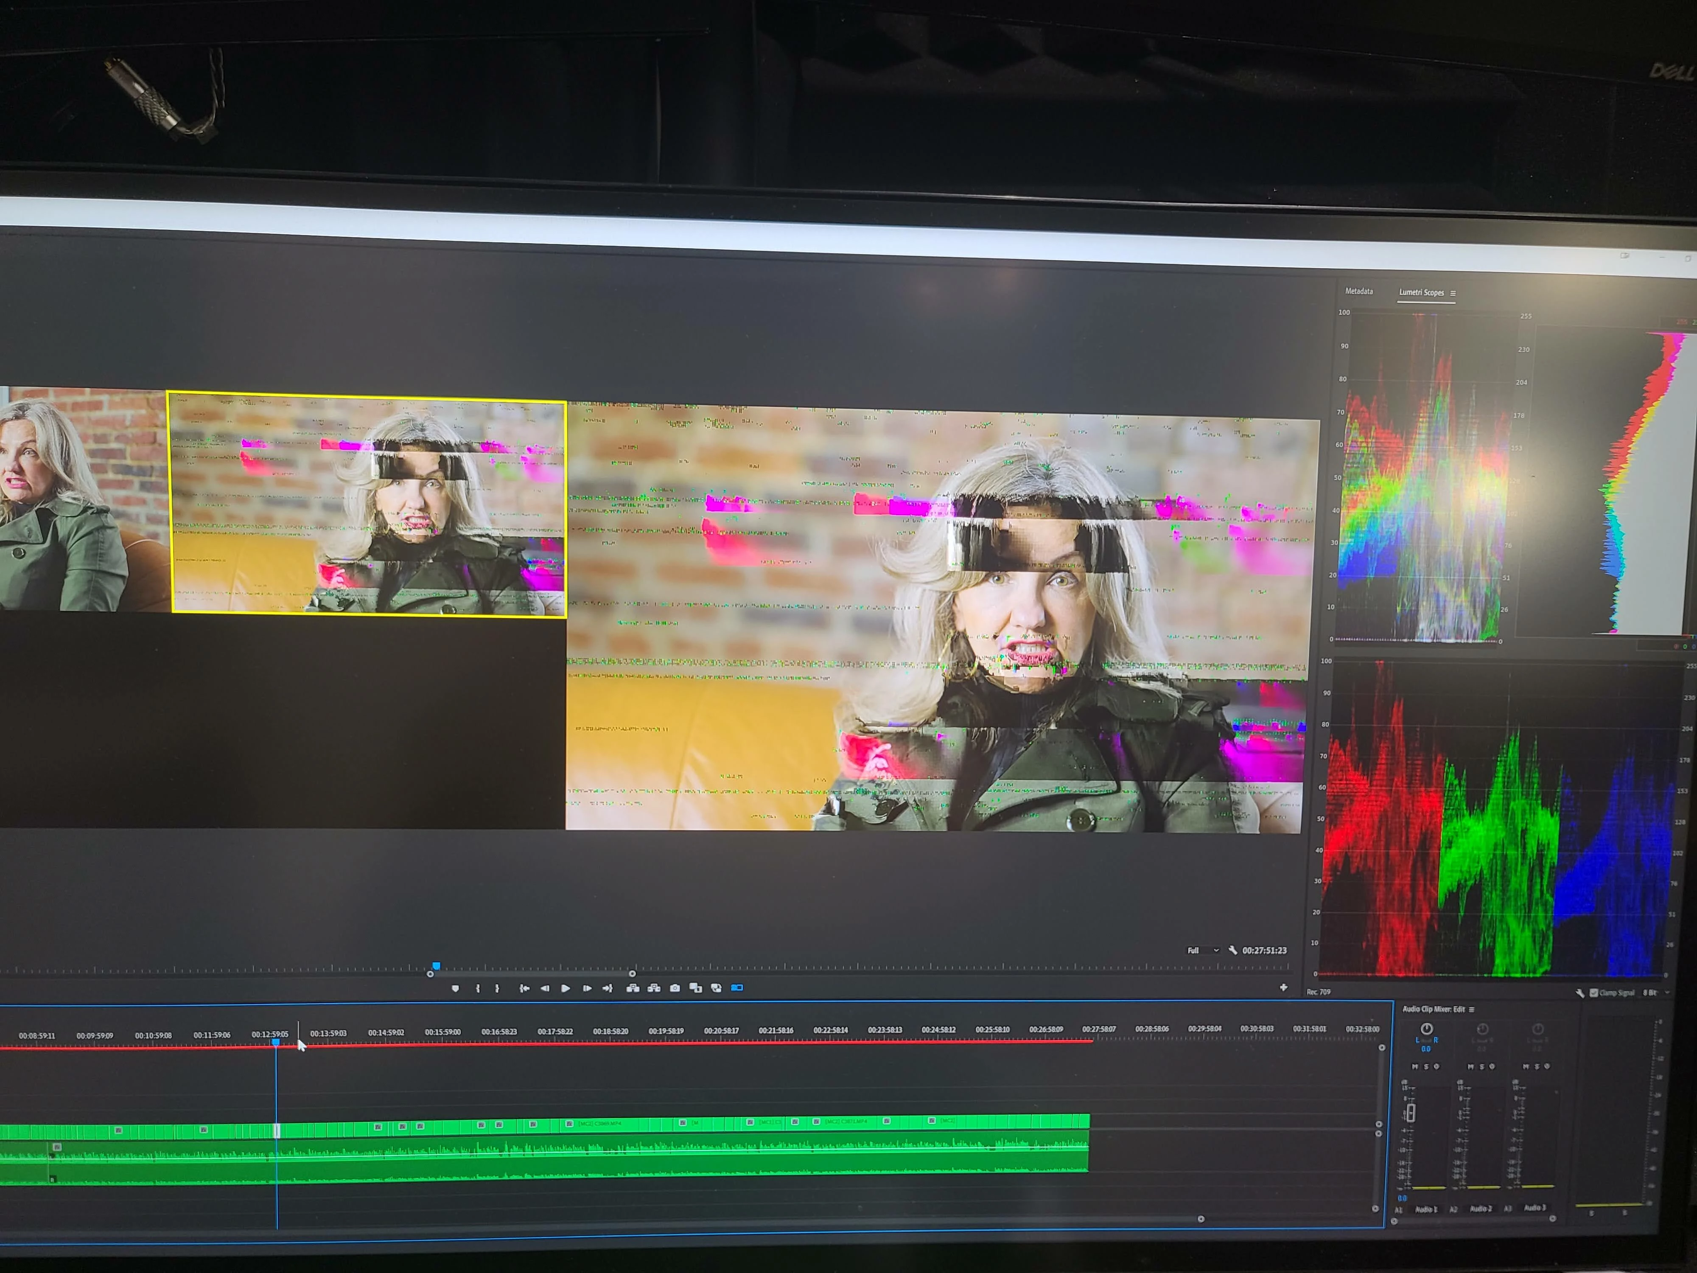
Task: Open the Audio Clip Mixer panel menu
Action: click(1472, 1010)
